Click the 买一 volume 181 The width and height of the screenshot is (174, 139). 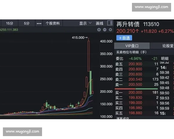point(155,92)
